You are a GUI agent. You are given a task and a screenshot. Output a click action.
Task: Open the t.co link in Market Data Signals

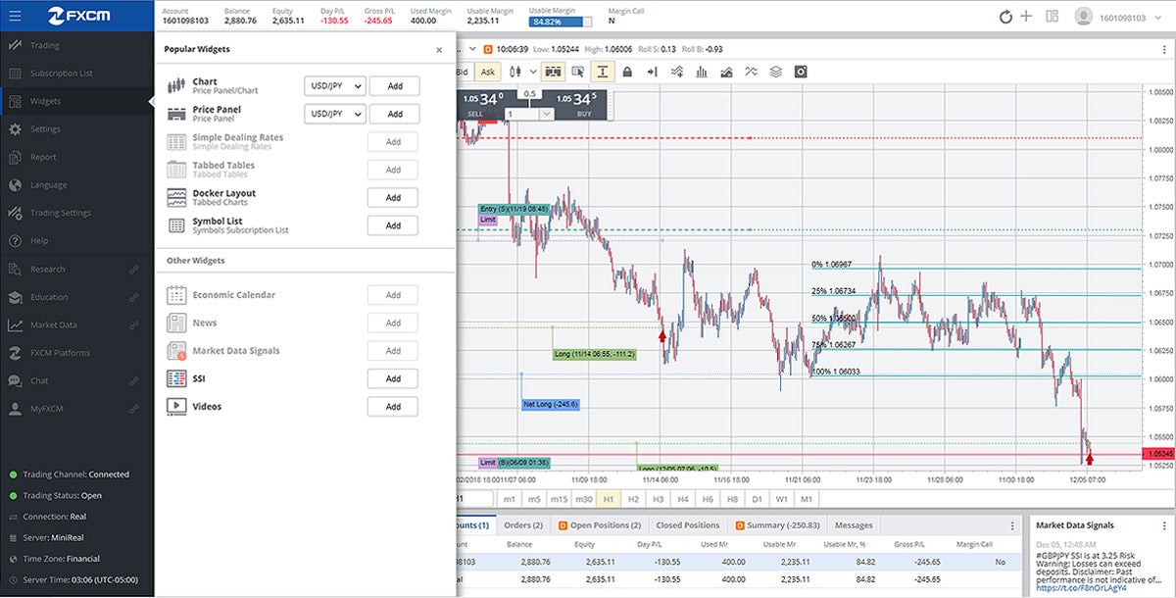[x=1081, y=588]
